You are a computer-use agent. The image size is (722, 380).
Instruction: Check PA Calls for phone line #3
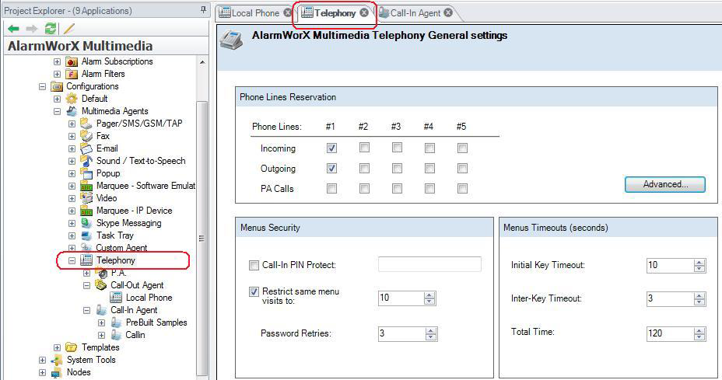tap(397, 188)
